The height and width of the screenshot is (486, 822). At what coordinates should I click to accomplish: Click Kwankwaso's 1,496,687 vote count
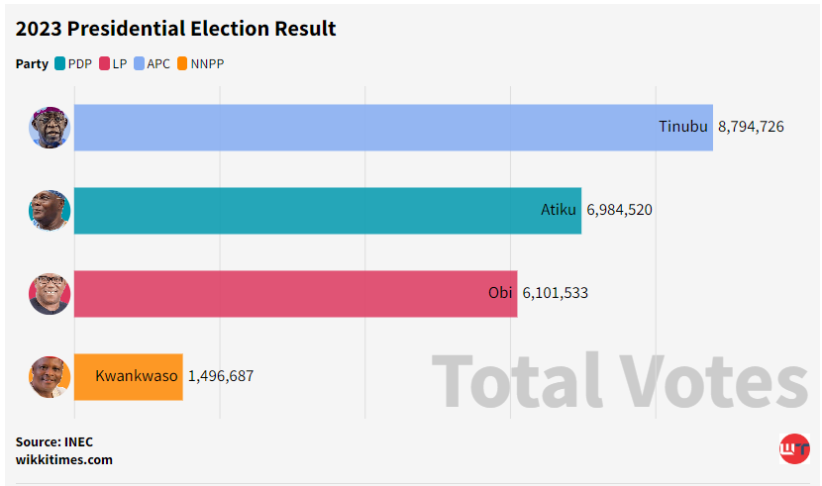pos(220,376)
